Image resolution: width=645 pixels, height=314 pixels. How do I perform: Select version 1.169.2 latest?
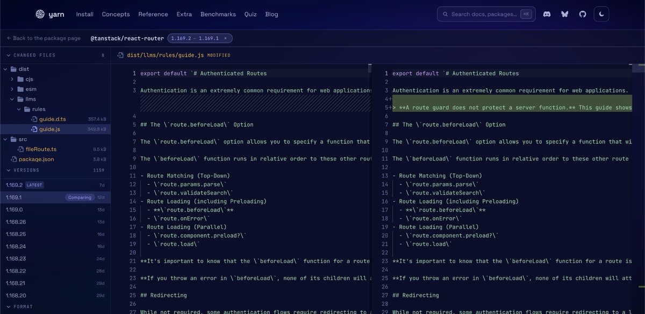(x=55, y=185)
